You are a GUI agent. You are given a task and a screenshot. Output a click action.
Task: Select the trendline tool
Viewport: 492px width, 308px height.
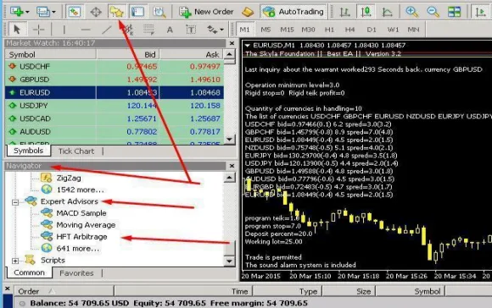pos(107,30)
